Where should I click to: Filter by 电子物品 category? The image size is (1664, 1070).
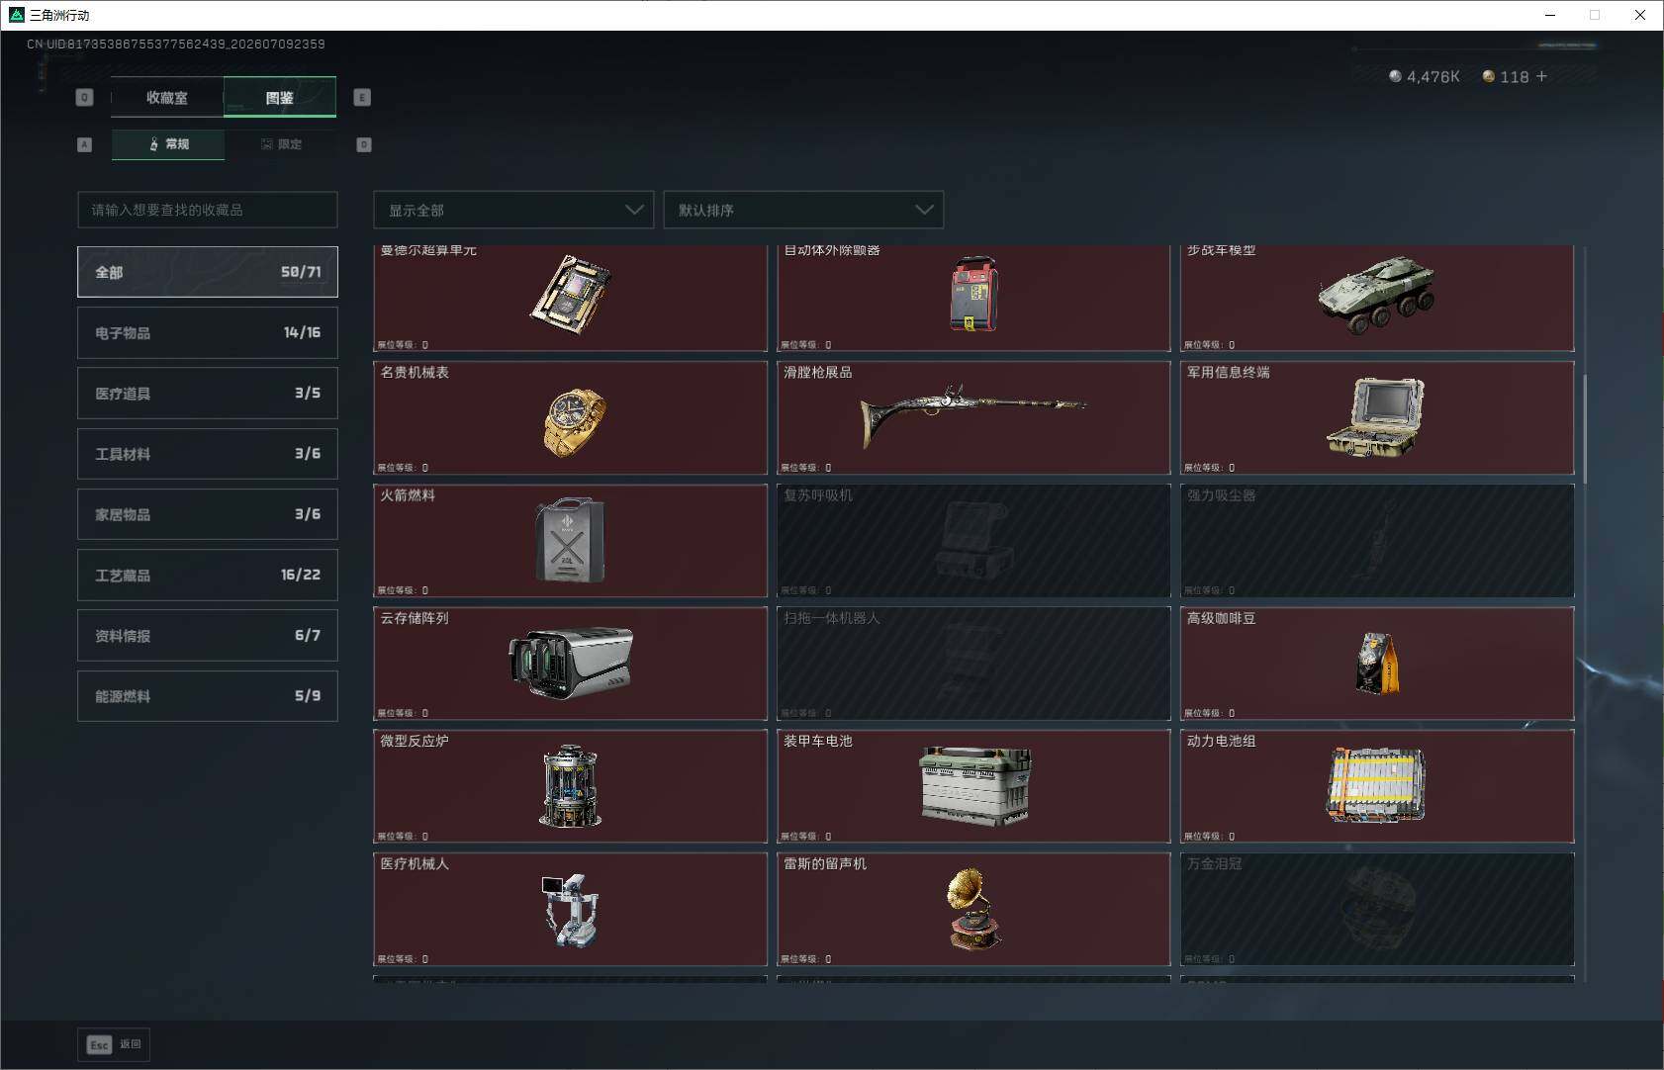coord(208,332)
